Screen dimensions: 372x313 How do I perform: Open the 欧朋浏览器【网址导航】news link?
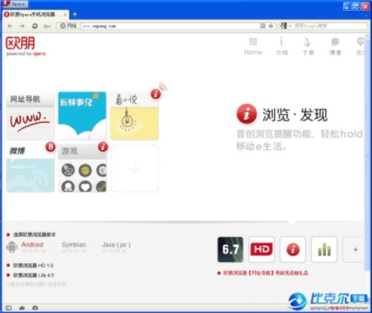[x=265, y=273]
